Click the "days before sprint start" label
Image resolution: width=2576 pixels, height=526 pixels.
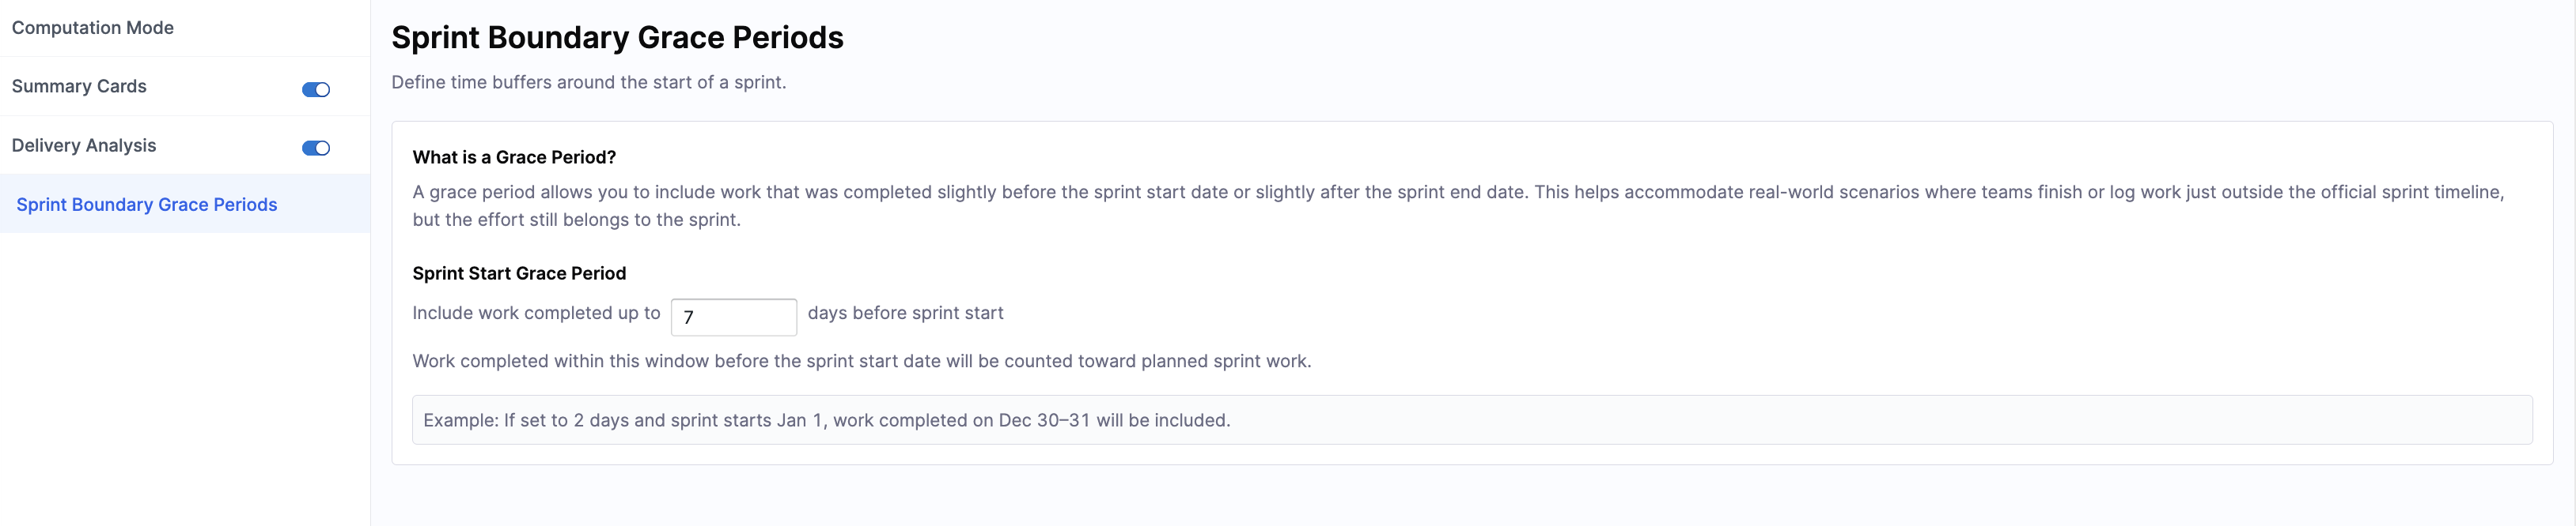905,314
